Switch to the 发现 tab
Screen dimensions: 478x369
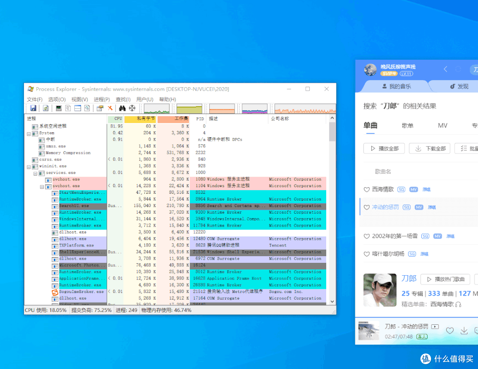[x=459, y=86]
